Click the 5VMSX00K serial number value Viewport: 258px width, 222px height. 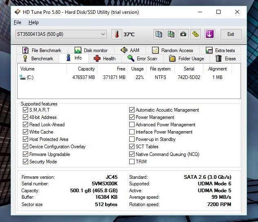coord(105,184)
